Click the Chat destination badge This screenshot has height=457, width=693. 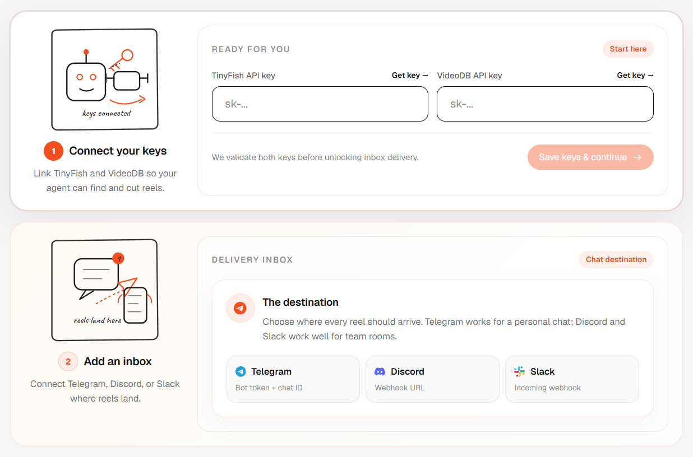[616, 259]
